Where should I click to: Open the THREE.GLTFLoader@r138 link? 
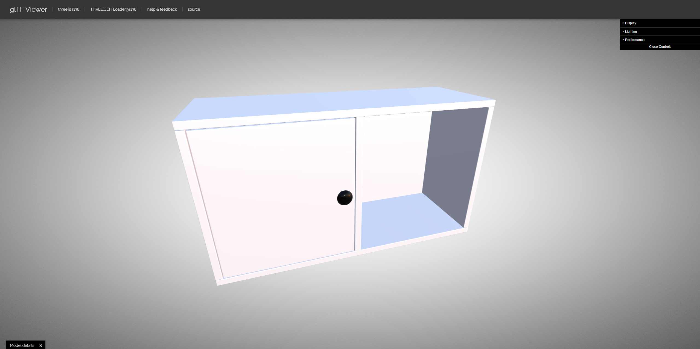click(x=113, y=9)
